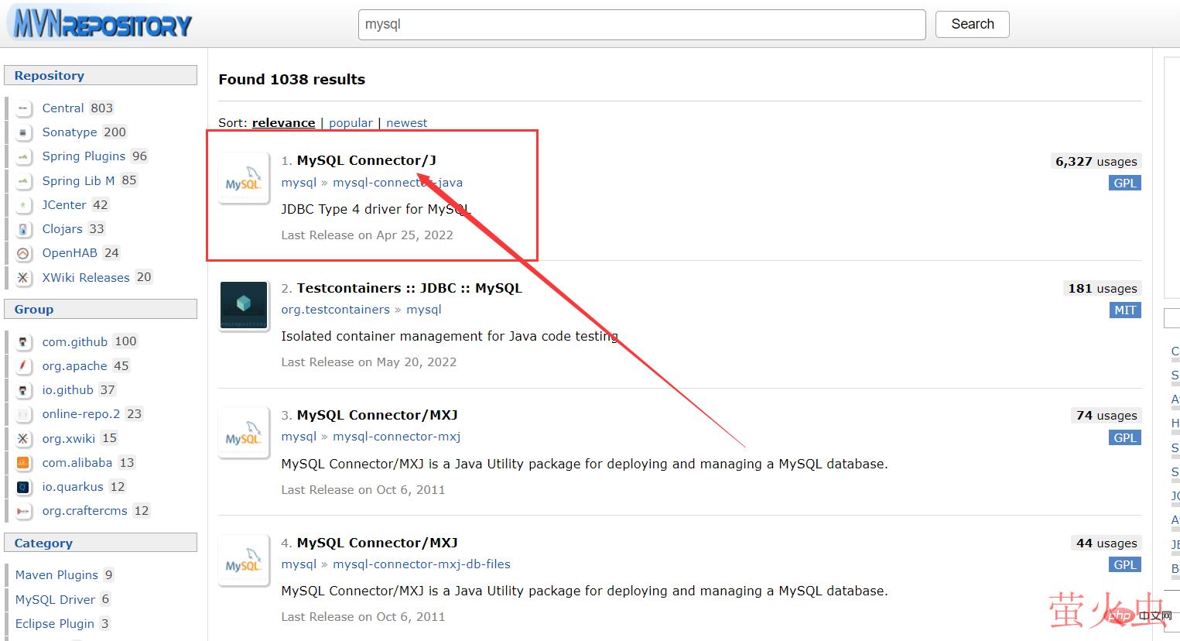This screenshot has width=1180, height=641.
Task: Filter by MySQL Driver category
Action: click(55, 600)
